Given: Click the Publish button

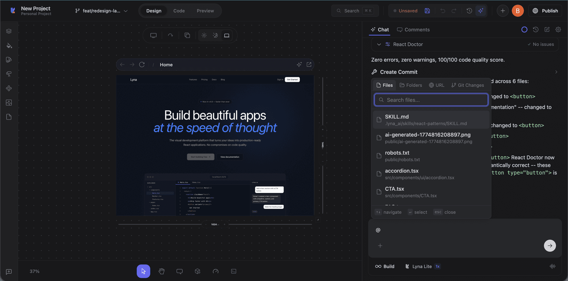Looking at the screenshot, I should tap(545, 11).
